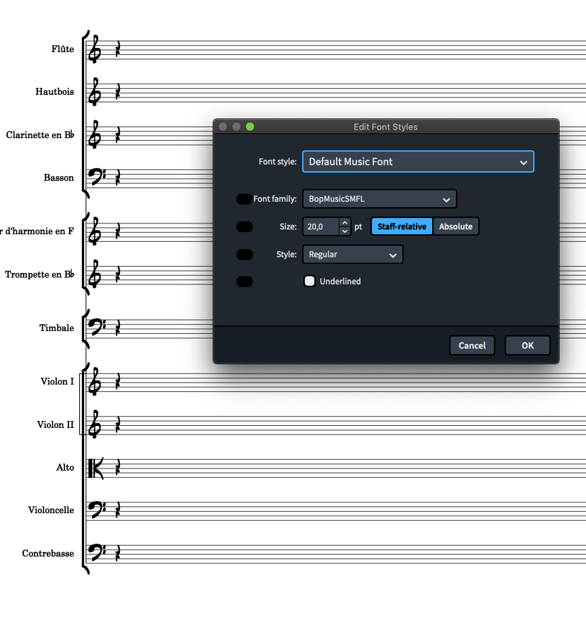Check the Underlined checkbox
The width and height of the screenshot is (586, 631).
point(310,281)
